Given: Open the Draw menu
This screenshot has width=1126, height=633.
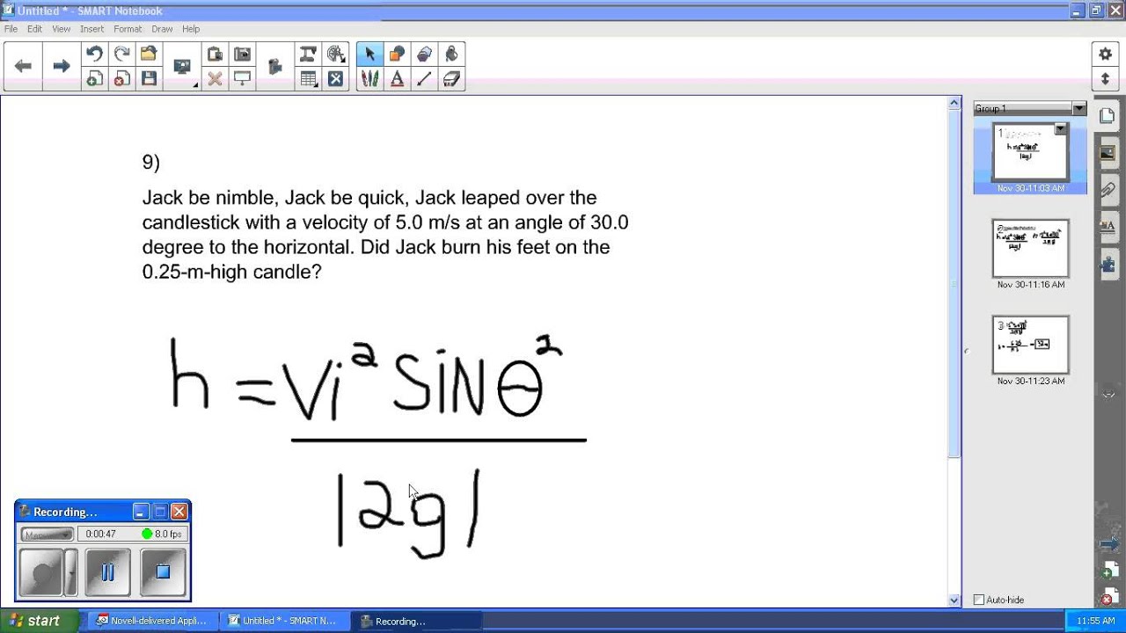Looking at the screenshot, I should click(162, 29).
